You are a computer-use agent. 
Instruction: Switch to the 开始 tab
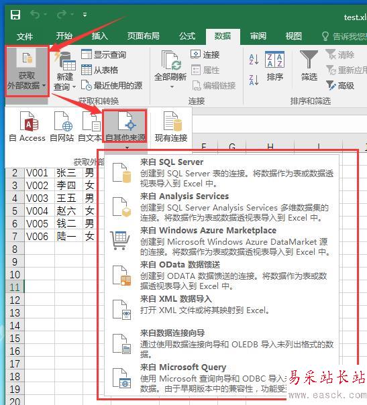[64, 36]
